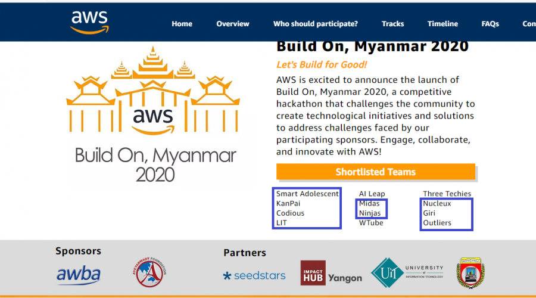Click the AWBA sponsor logo

(78, 275)
